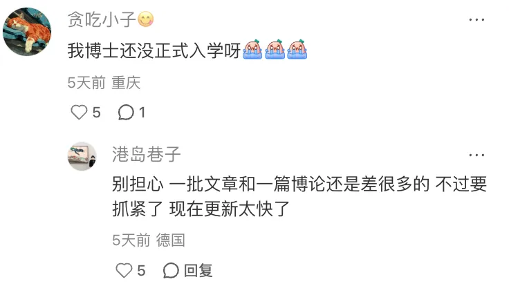Select the reply text starting with 别担心
The image size is (509, 286).
(299, 196)
